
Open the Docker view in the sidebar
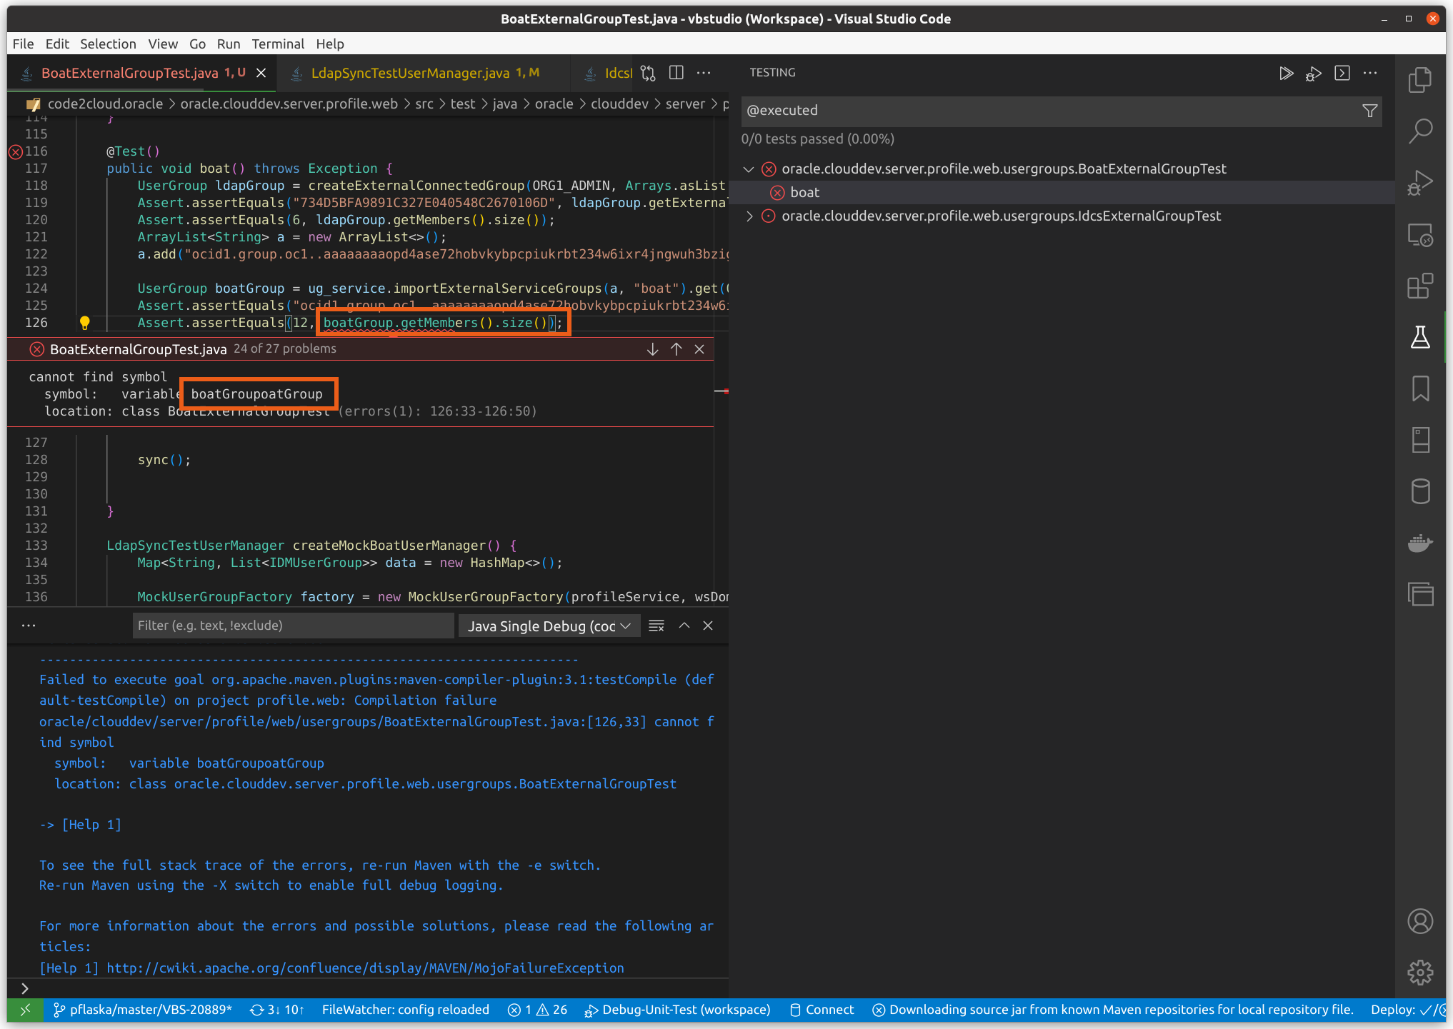1421,543
